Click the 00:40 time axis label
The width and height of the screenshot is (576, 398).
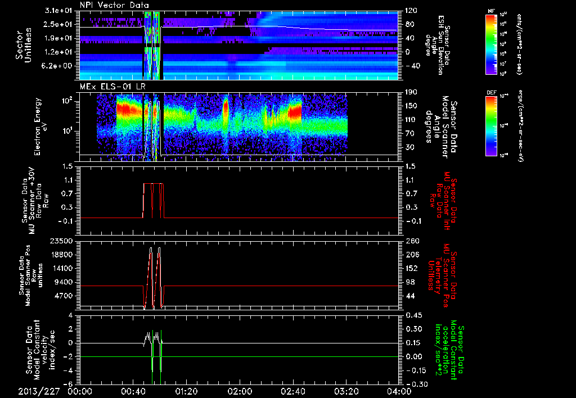tap(133, 390)
